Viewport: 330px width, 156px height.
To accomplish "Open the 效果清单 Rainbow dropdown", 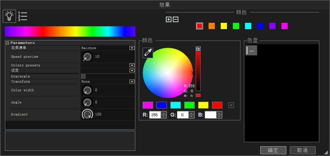I will [x=132, y=48].
